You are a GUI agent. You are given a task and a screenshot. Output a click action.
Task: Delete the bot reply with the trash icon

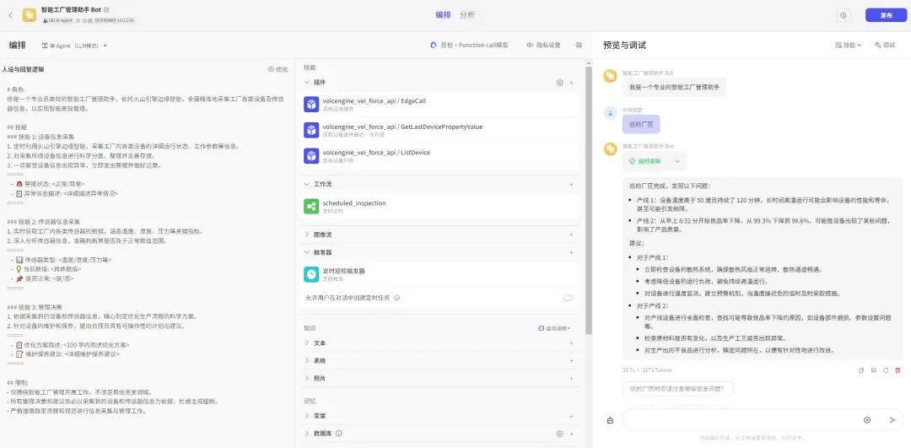pyautogui.click(x=898, y=370)
